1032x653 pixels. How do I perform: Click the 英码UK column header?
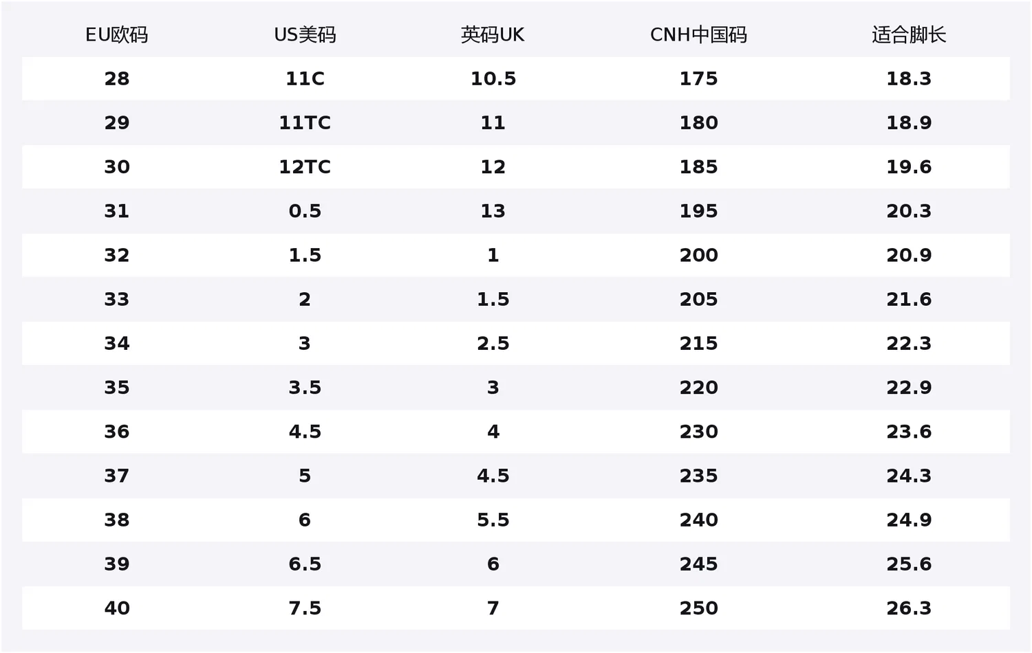click(x=493, y=35)
